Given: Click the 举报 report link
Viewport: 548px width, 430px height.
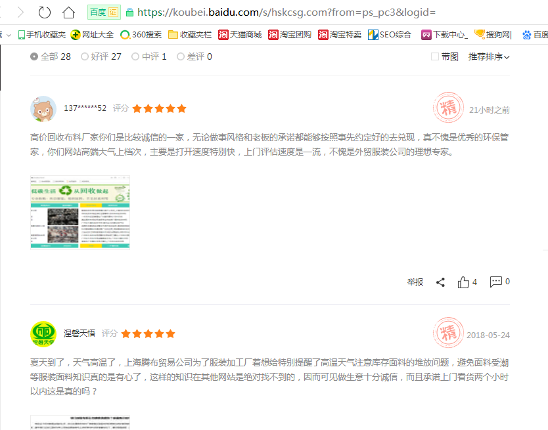Looking at the screenshot, I should point(415,281).
